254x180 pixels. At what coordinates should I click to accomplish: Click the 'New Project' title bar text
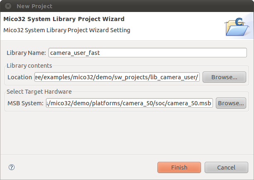(x=34, y=6)
